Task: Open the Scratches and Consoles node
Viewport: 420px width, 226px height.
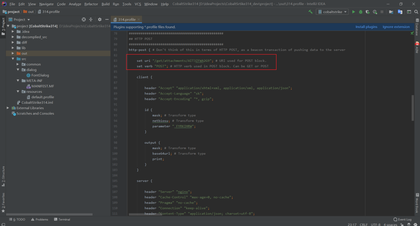Action: [x=35, y=113]
